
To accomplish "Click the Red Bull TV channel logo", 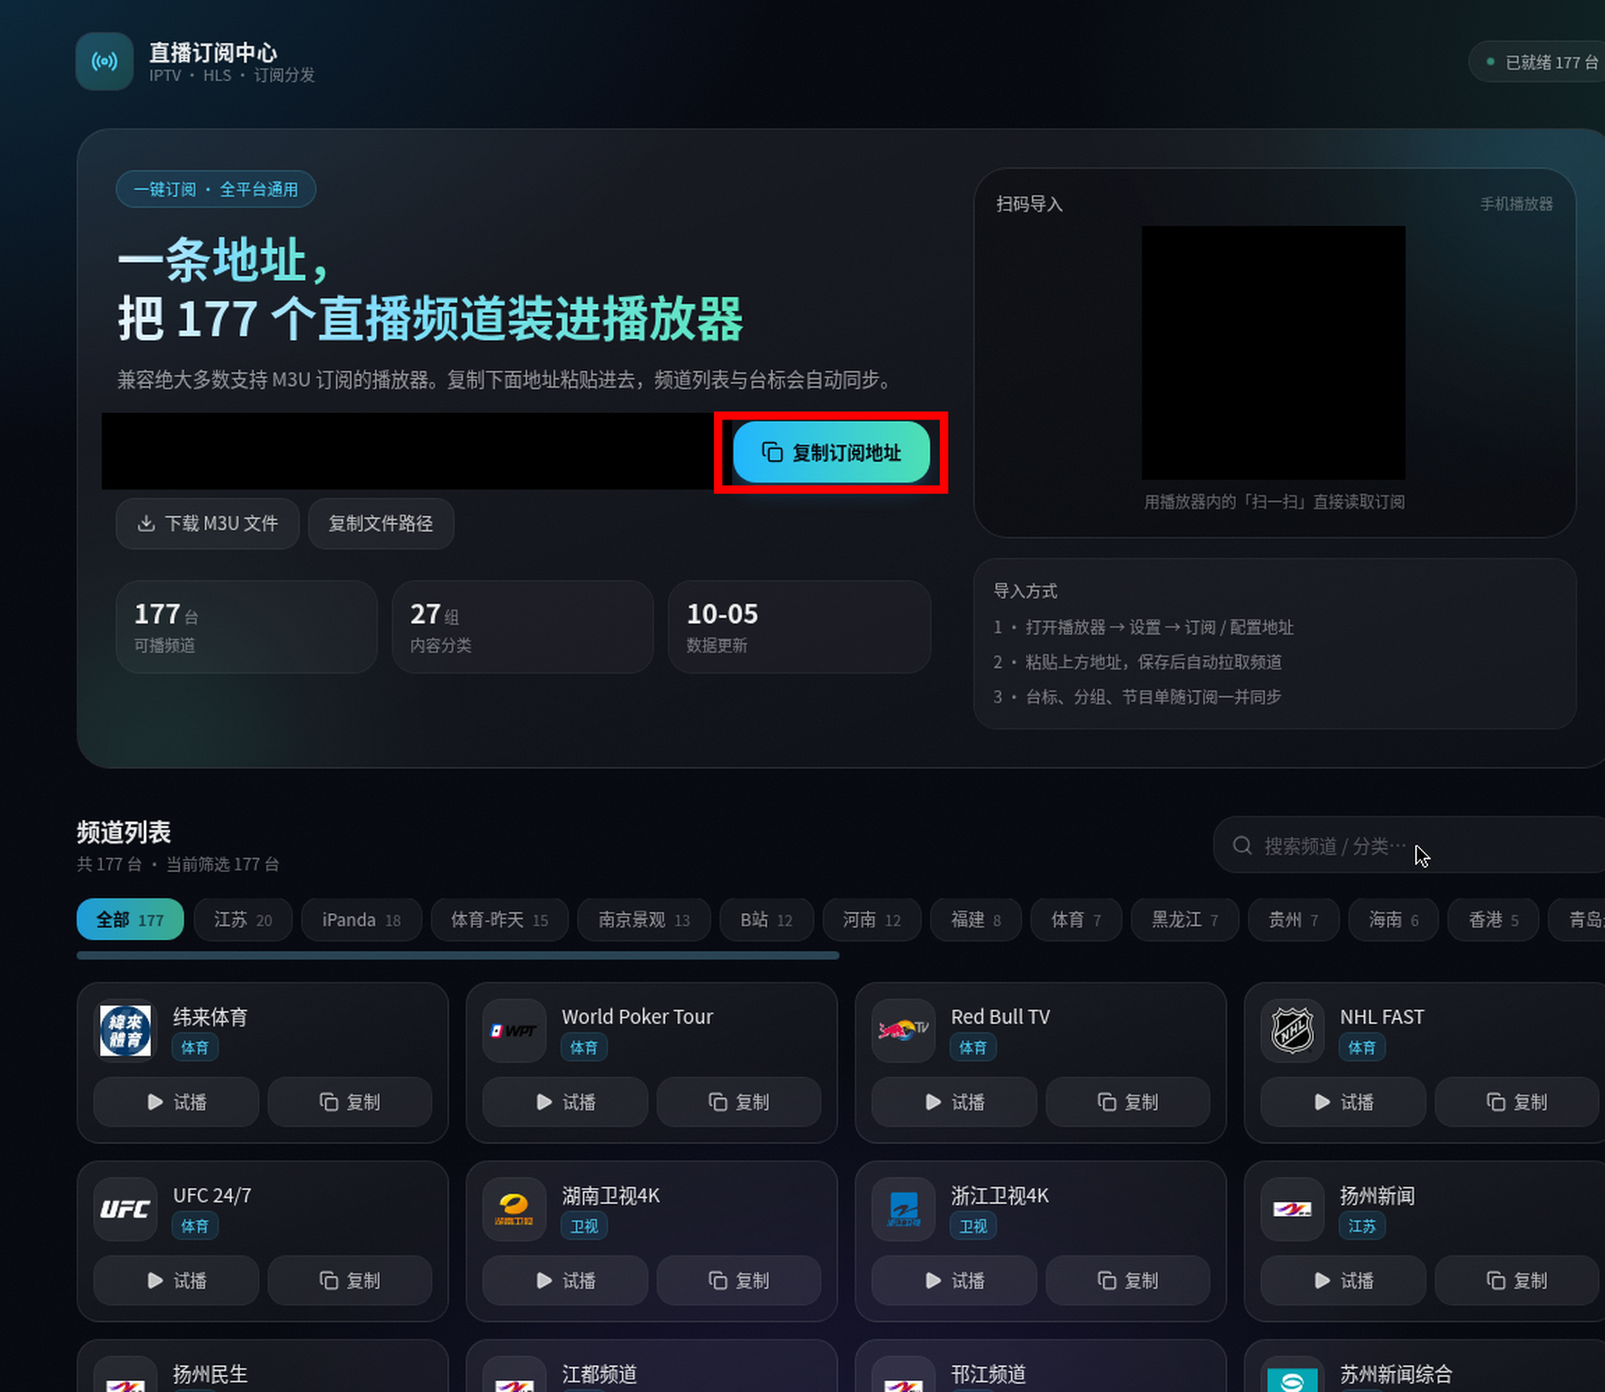I will [903, 1030].
